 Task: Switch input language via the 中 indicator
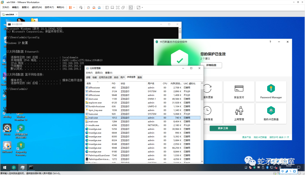pos(282,171)
